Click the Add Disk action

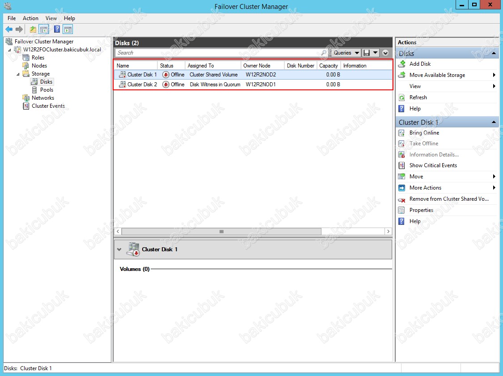tap(420, 64)
